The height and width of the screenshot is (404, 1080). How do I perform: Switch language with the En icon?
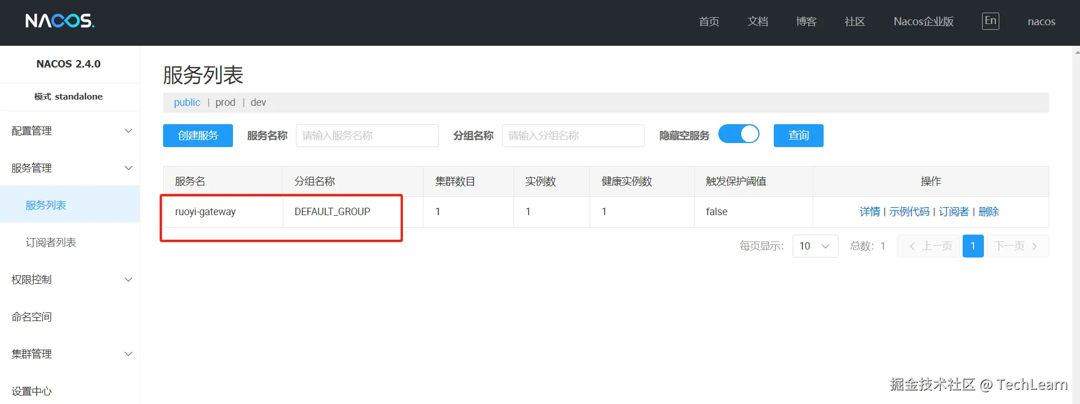point(991,21)
